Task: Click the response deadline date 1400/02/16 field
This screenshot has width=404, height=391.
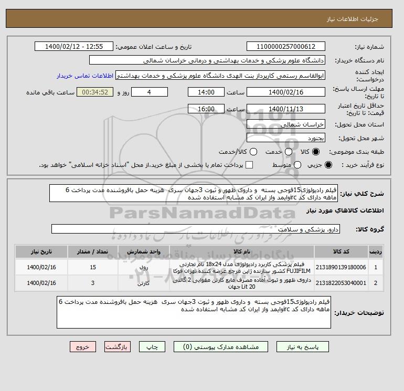Action: [286, 92]
